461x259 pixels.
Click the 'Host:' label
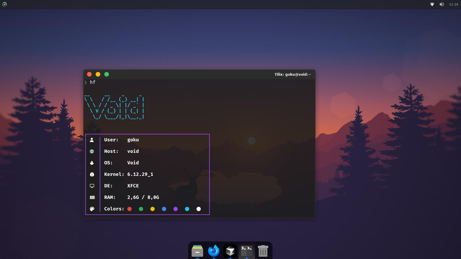click(111, 151)
